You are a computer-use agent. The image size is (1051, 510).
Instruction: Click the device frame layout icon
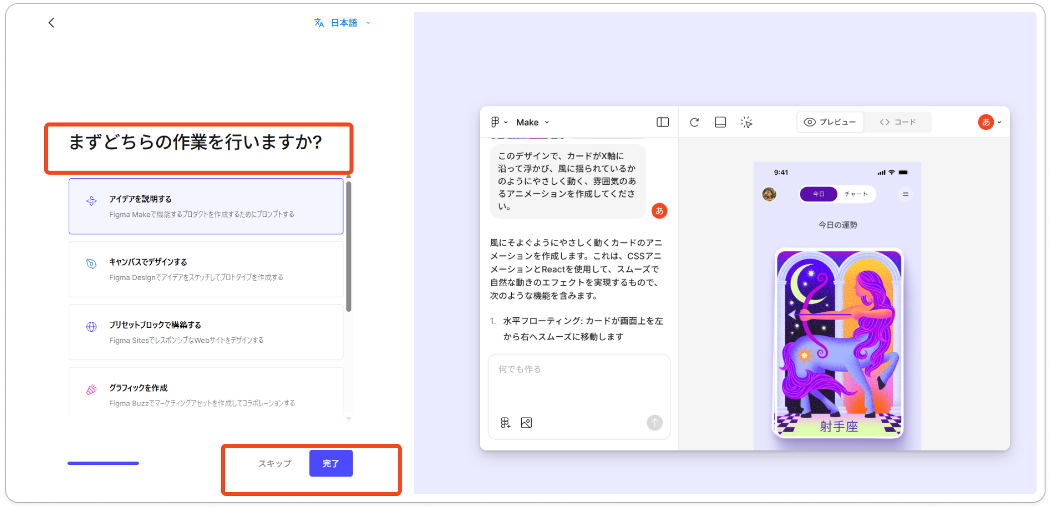[720, 122]
